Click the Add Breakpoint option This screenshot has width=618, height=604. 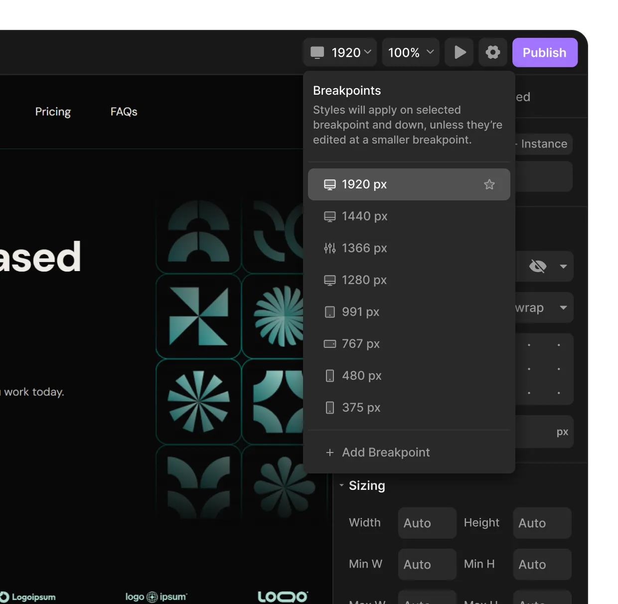coord(409,452)
